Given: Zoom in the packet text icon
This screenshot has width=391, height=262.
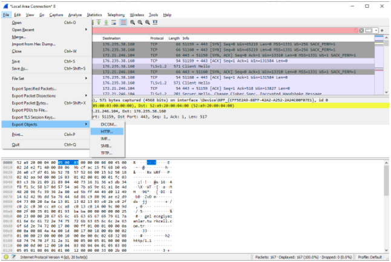Looking at the screenshot, I should 133,22.
